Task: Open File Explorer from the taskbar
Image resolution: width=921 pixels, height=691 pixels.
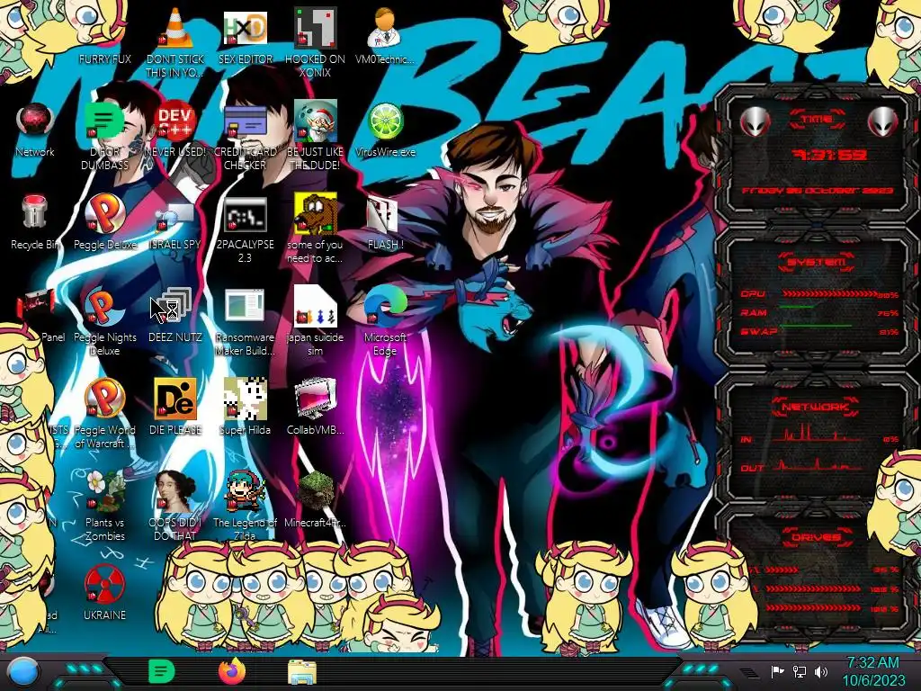Action: click(302, 671)
